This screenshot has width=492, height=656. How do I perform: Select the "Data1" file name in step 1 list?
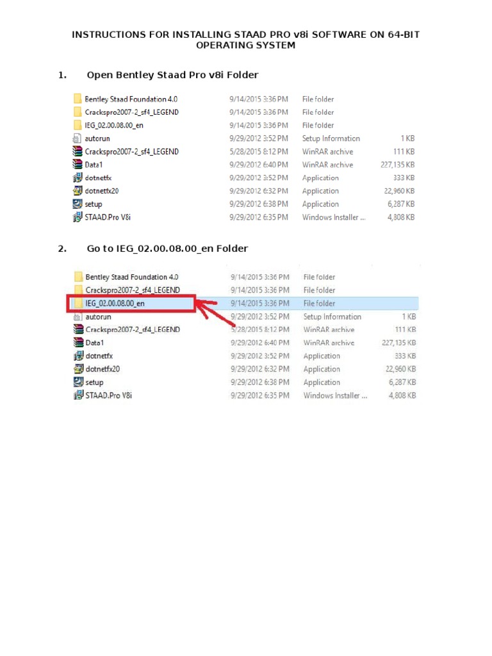point(94,165)
